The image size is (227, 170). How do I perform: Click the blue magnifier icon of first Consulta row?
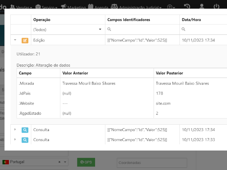(25, 130)
